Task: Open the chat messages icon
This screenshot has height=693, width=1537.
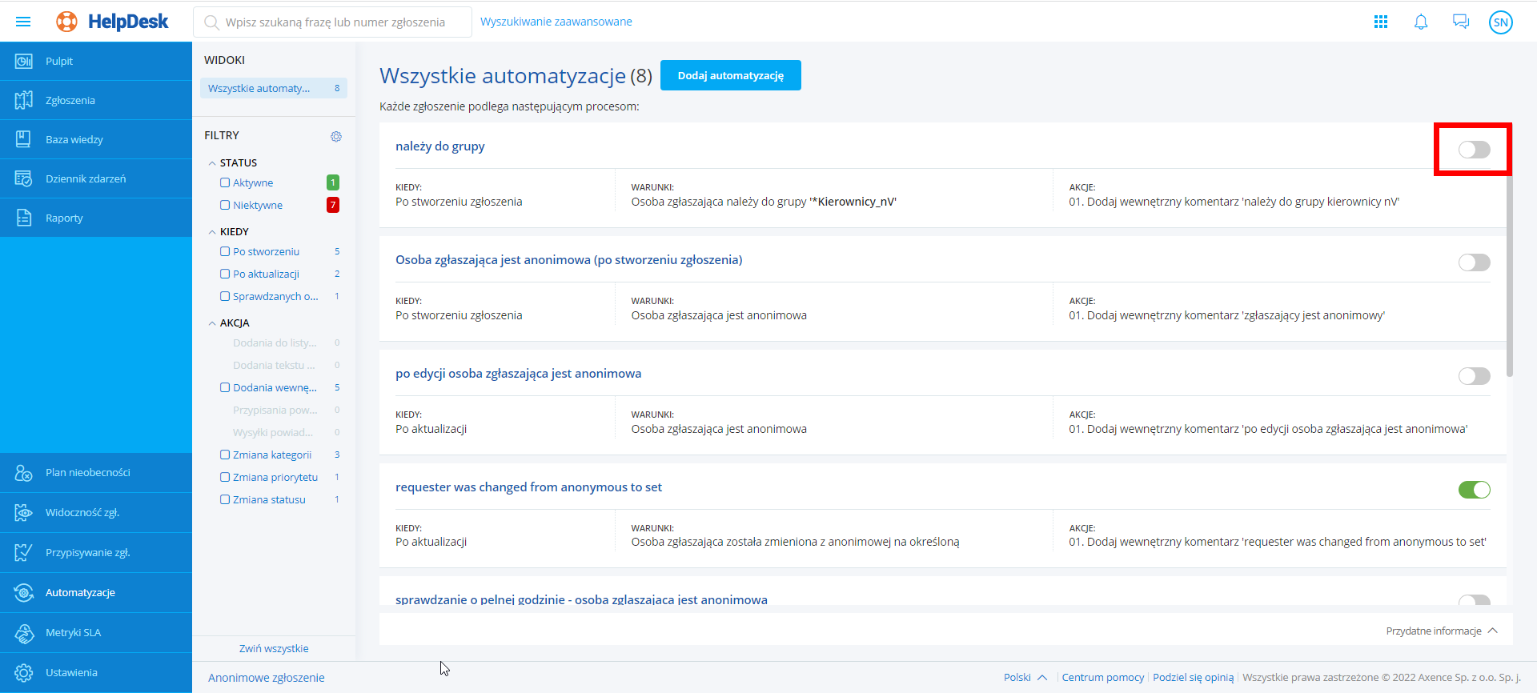Action: 1461,22
